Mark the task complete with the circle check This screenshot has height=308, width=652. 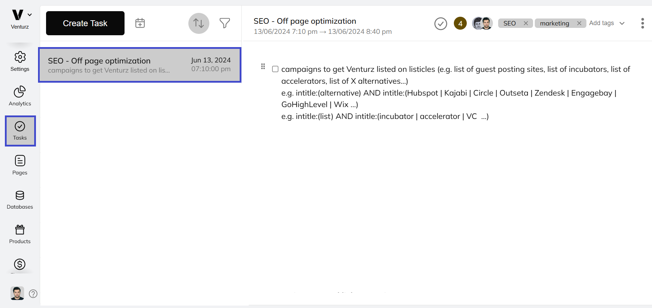[441, 24]
